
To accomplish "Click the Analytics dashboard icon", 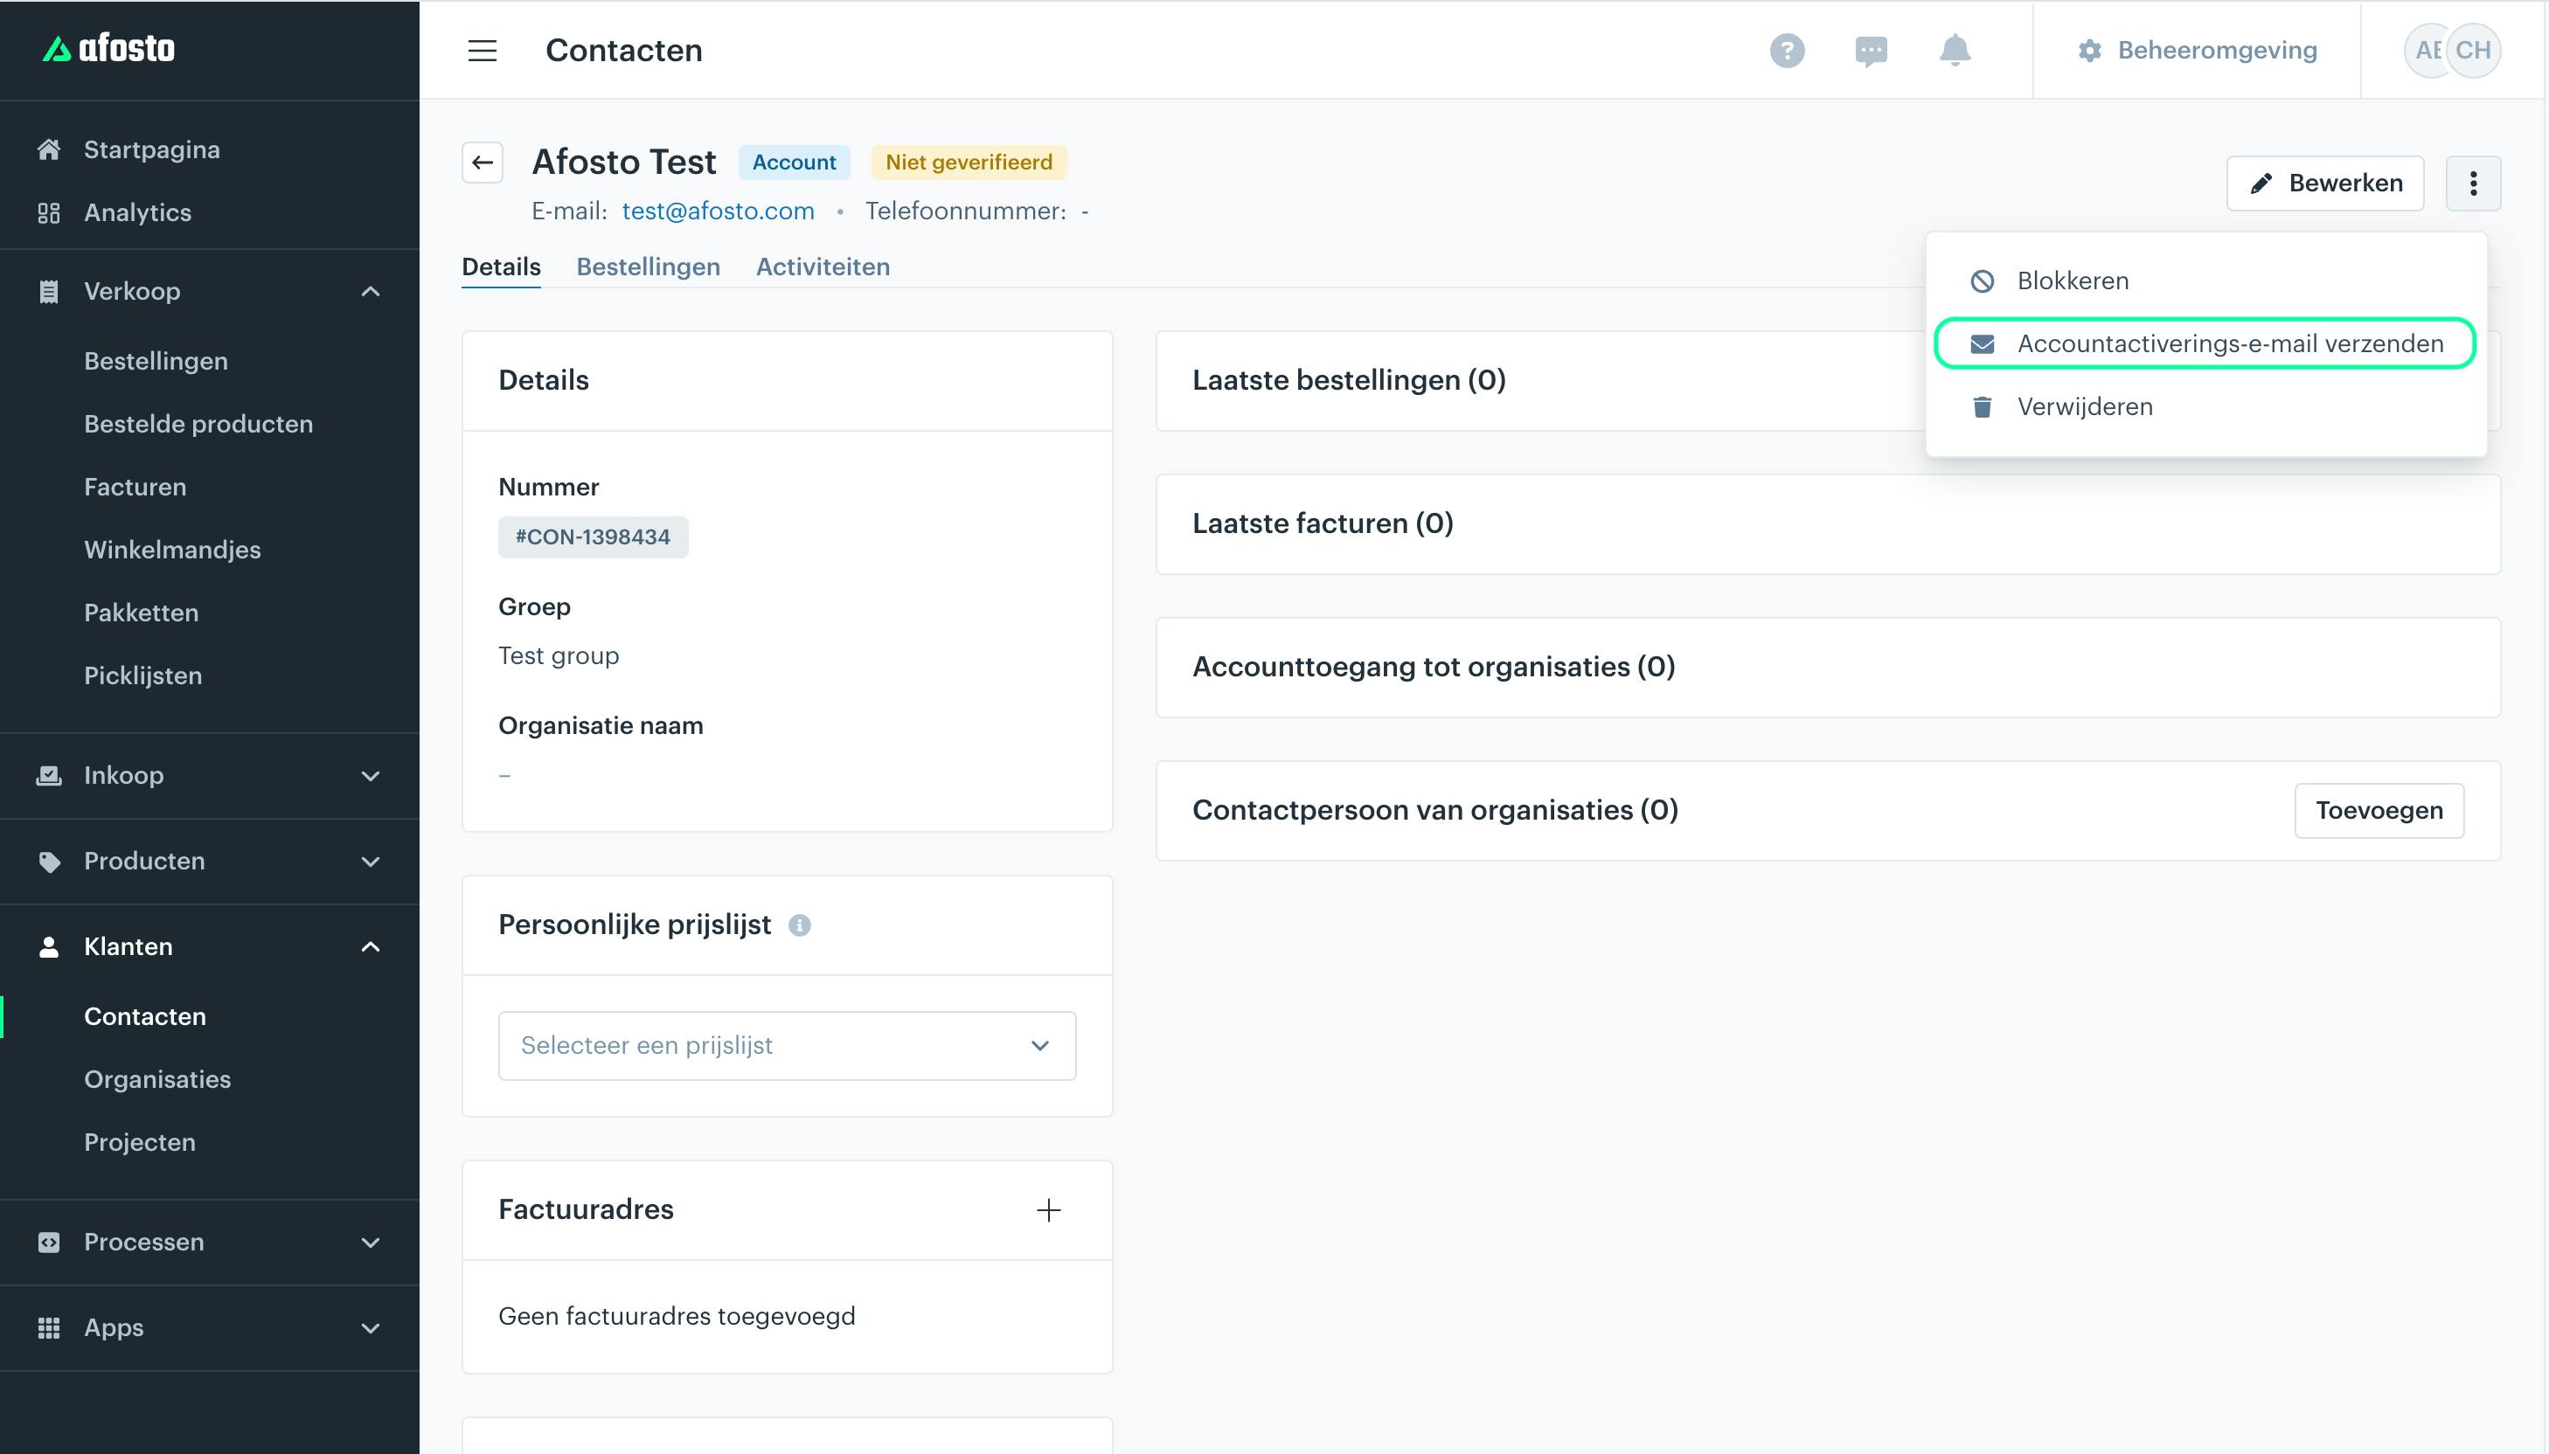I will point(49,212).
